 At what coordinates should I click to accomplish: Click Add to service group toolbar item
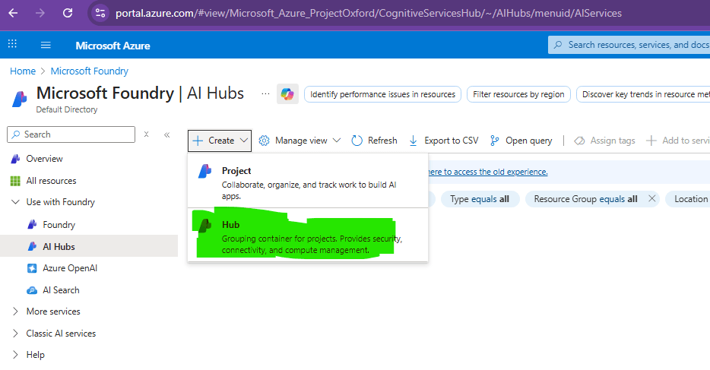[678, 141]
